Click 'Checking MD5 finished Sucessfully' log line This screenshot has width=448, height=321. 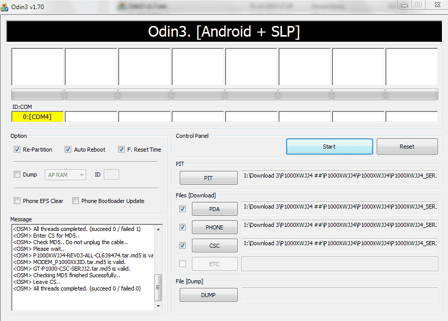tap(67, 275)
